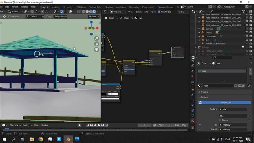Open the object data properties tab
Viewport: 254px width, 143px height.
[193, 116]
